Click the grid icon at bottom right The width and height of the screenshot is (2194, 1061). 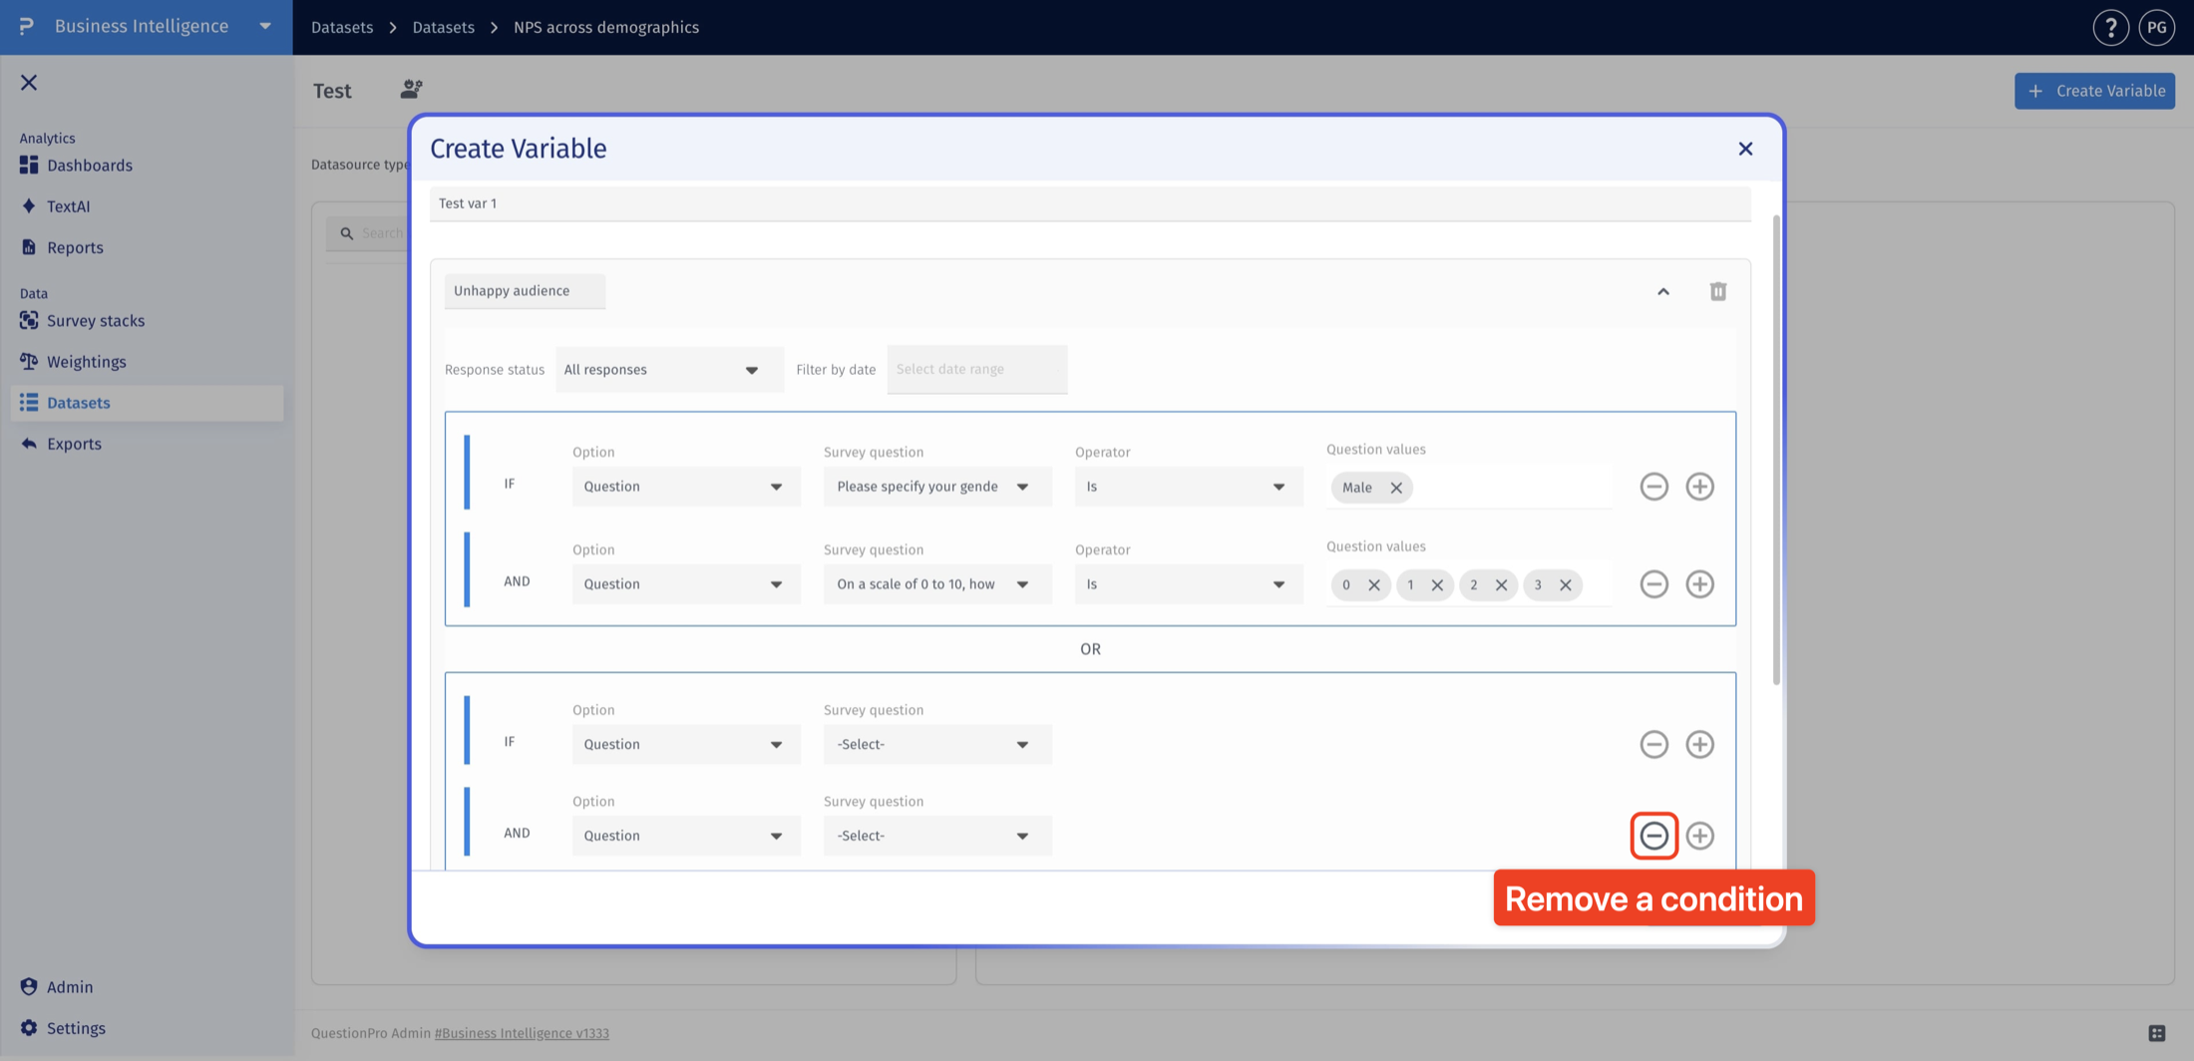click(x=2156, y=1033)
